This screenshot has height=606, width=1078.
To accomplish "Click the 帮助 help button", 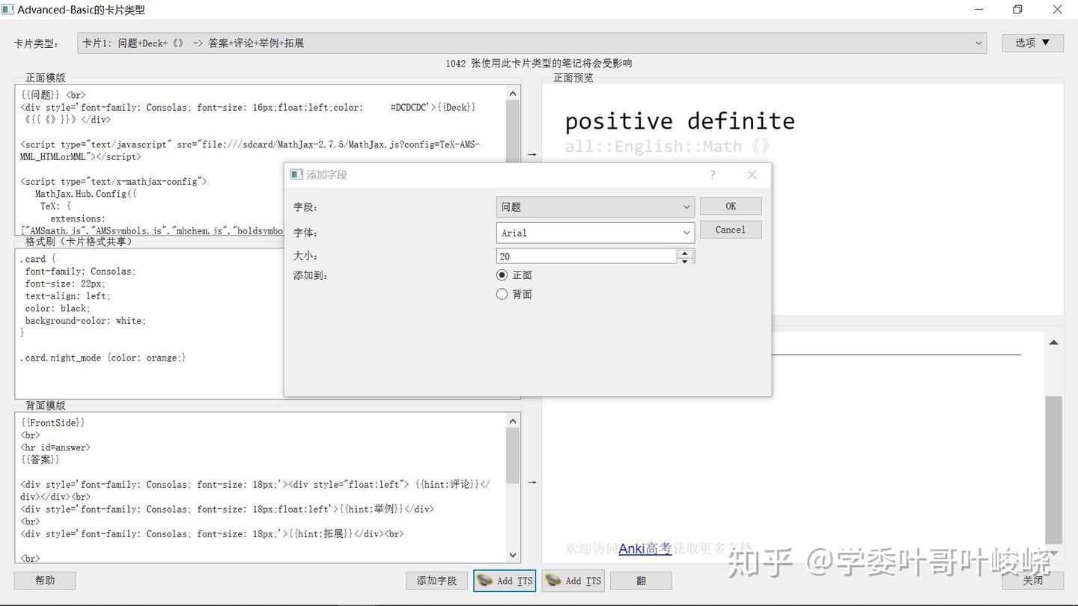I will [45, 581].
